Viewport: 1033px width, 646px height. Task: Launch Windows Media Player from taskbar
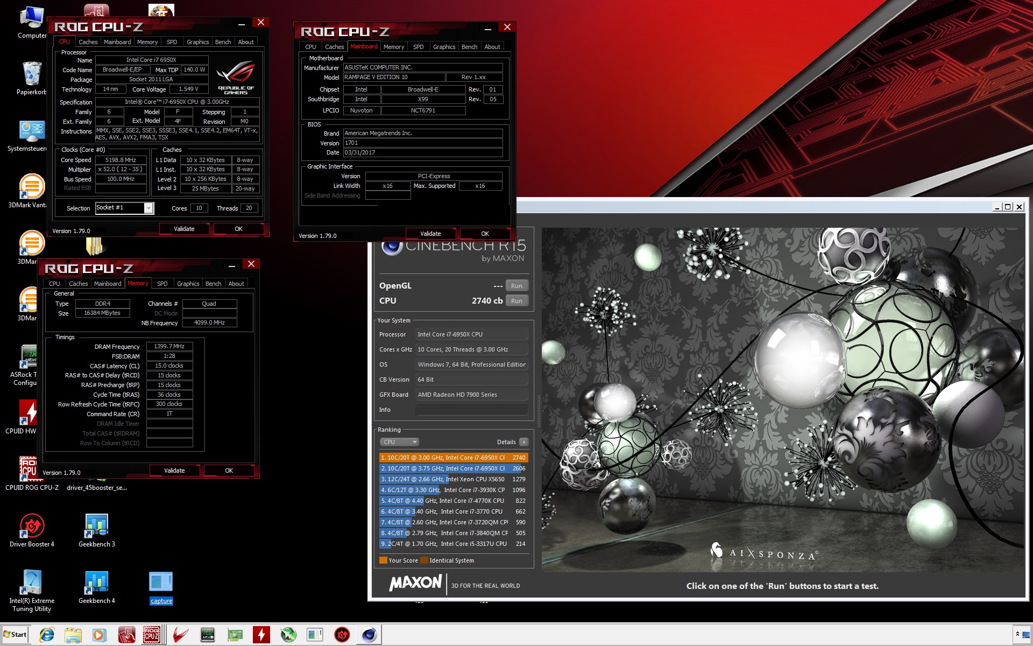click(x=99, y=635)
